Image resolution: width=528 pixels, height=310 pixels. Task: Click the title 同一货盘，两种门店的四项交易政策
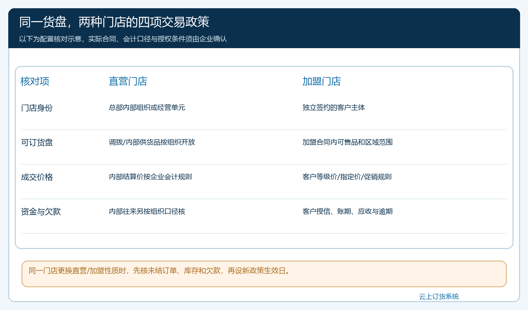click(114, 22)
